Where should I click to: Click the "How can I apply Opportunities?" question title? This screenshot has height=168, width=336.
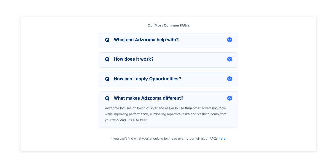(147, 79)
